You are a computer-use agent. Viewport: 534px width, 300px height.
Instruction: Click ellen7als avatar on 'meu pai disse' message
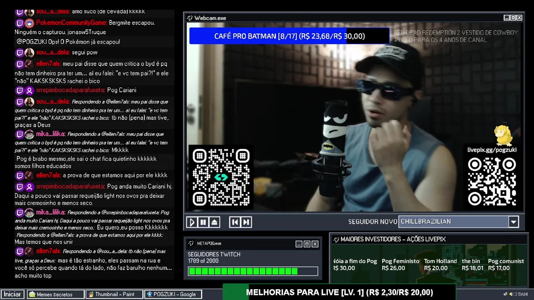click(x=29, y=64)
